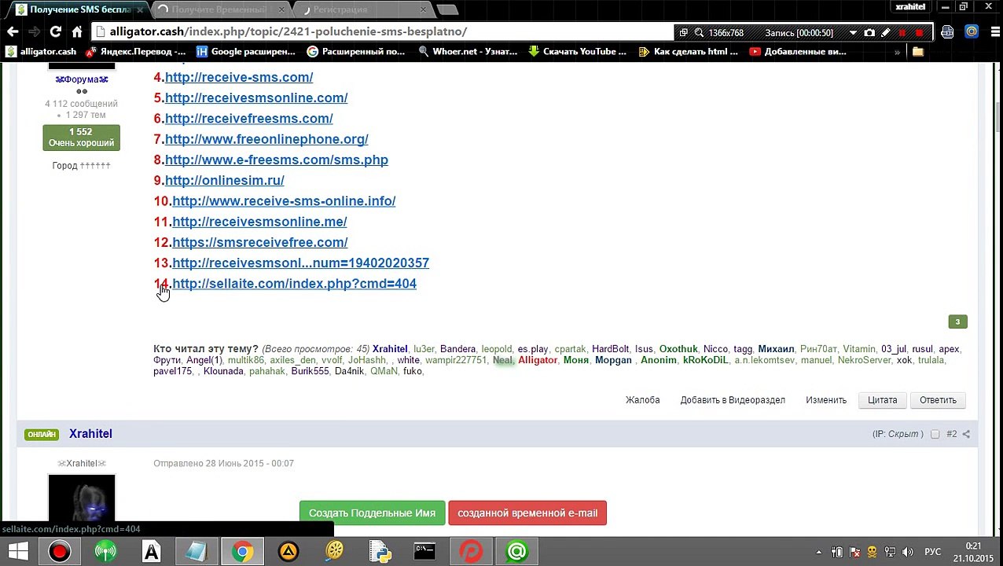Open the command prompt taskbar icon
The width and height of the screenshot is (1003, 566).
coord(424,552)
